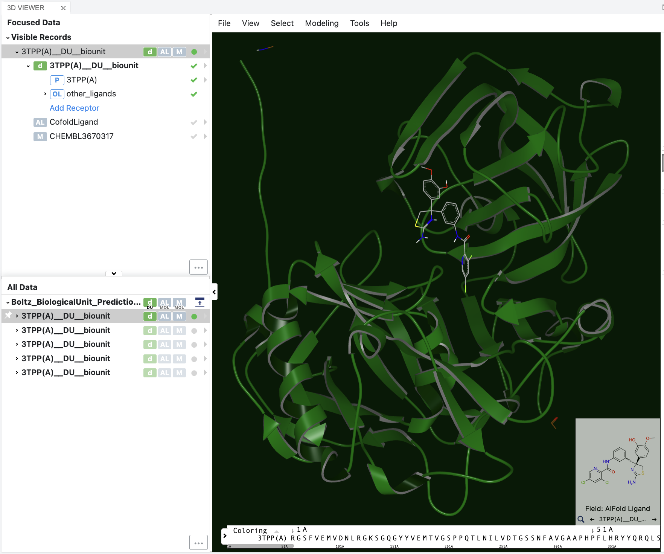Expand the other_ligands tree item
The width and height of the screenshot is (664, 554).
point(45,94)
